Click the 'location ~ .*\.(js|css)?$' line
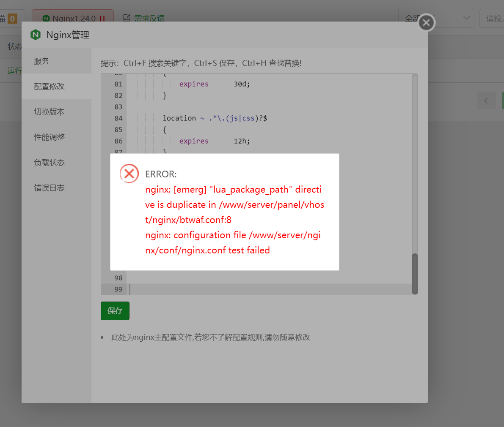504x427 pixels. (x=215, y=118)
